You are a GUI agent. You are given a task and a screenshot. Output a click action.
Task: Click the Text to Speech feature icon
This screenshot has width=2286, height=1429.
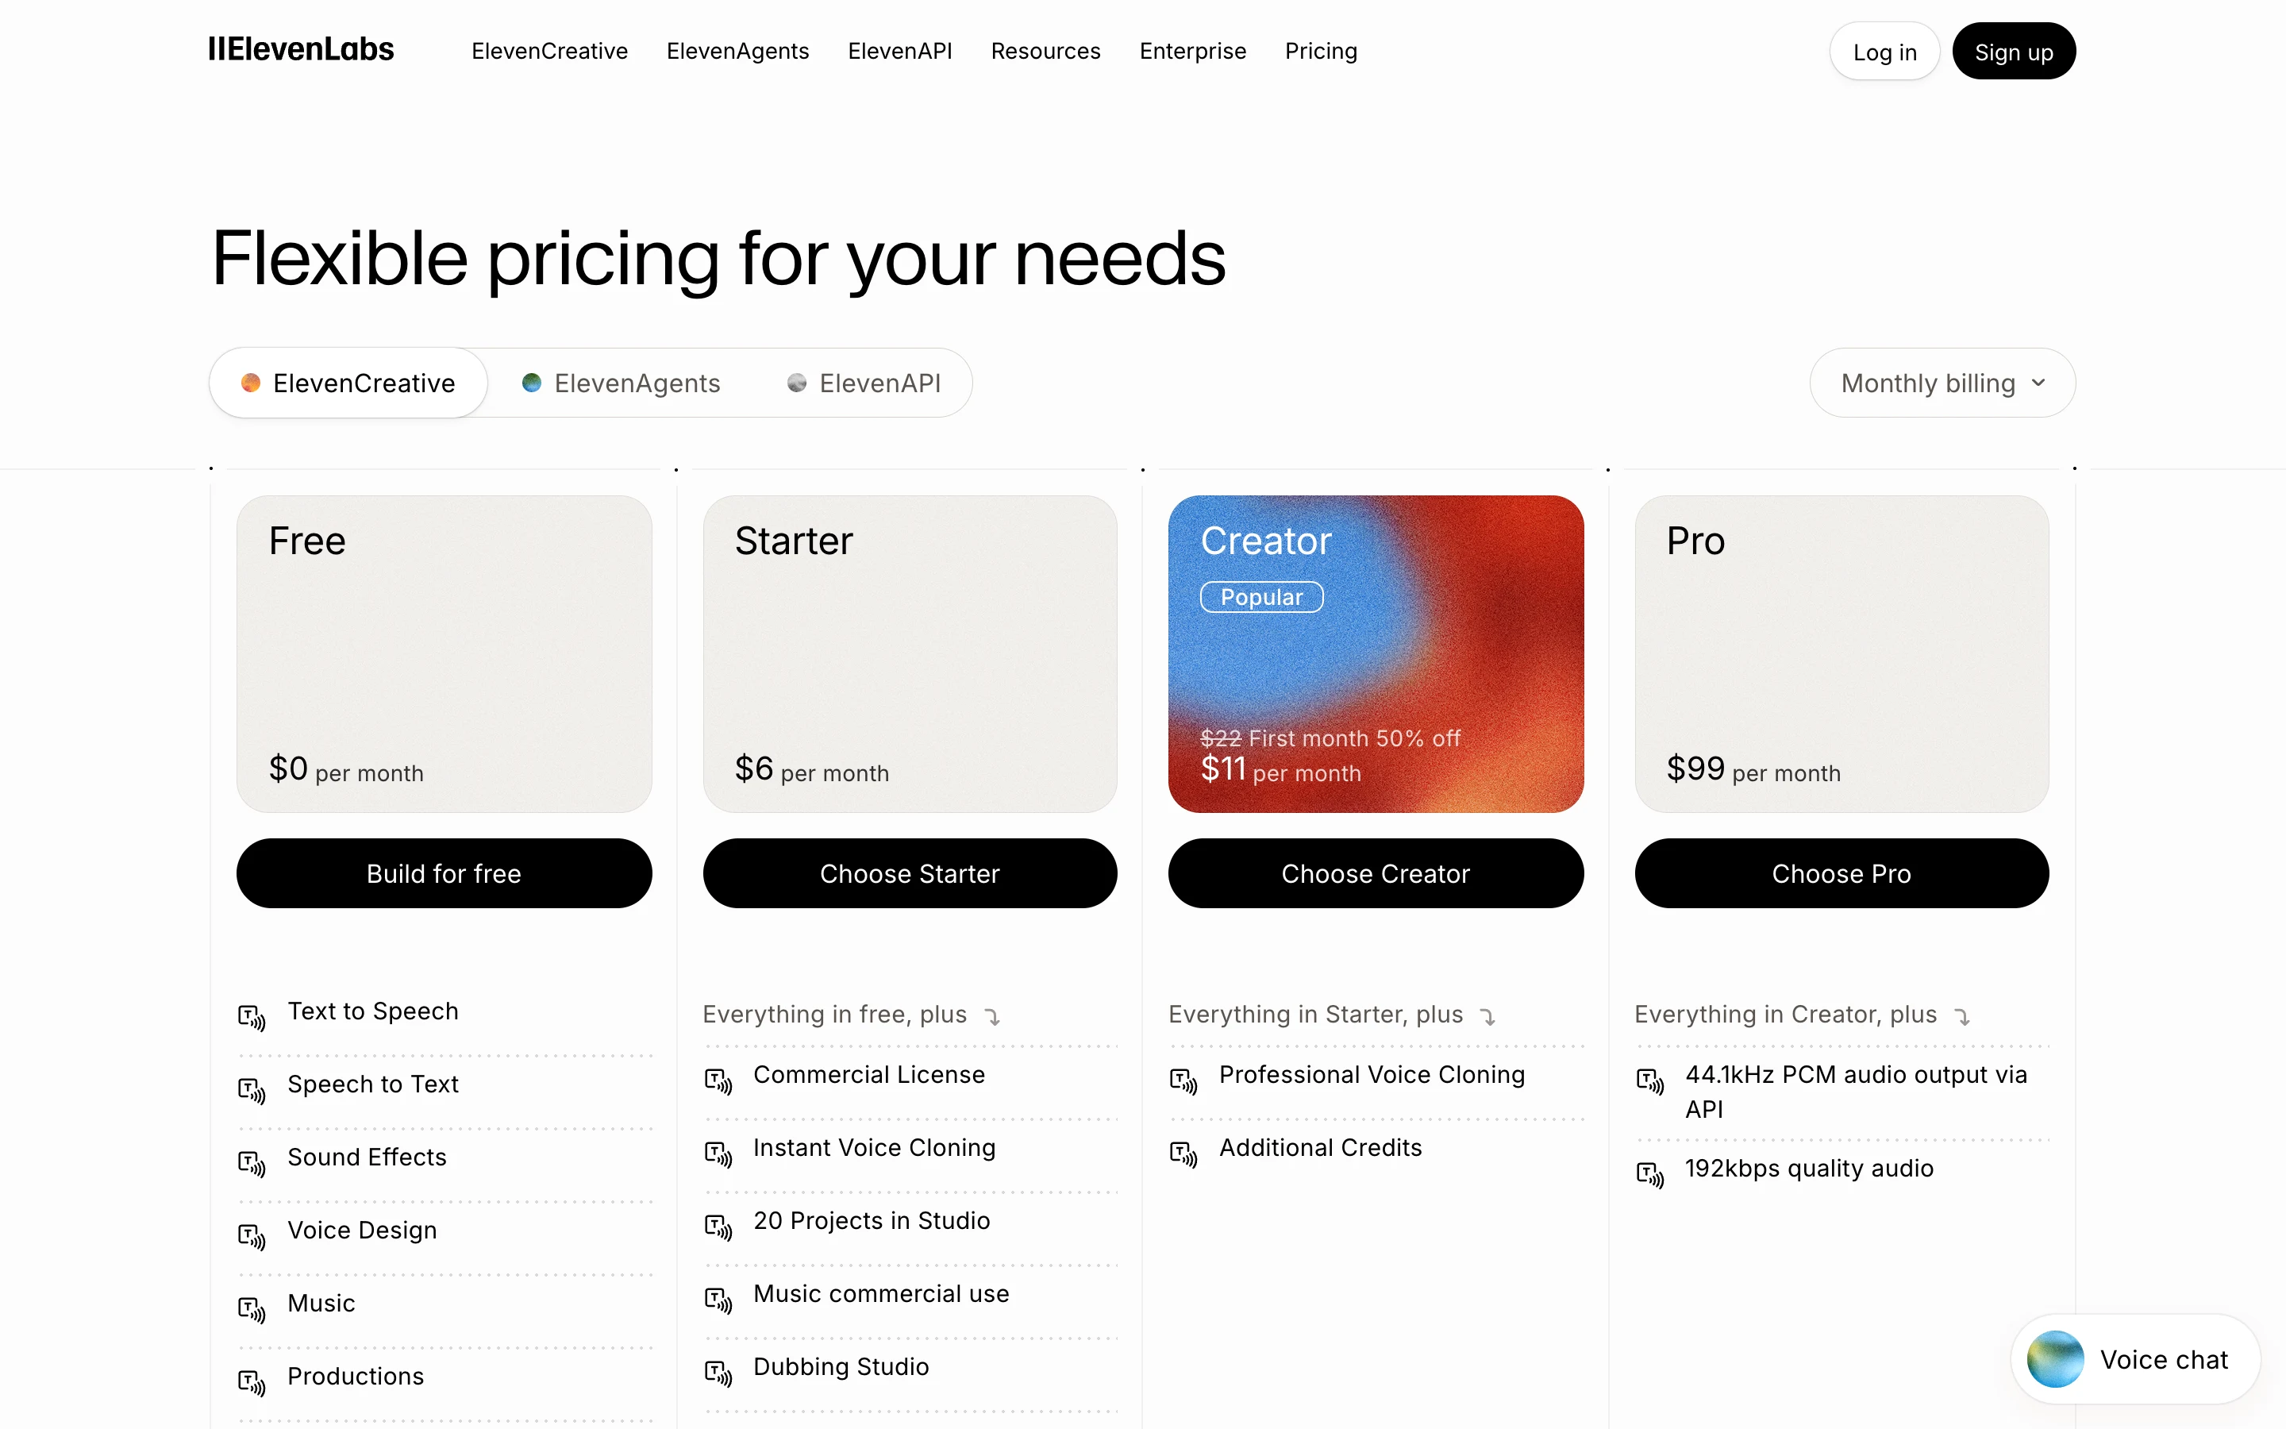click(x=252, y=1017)
